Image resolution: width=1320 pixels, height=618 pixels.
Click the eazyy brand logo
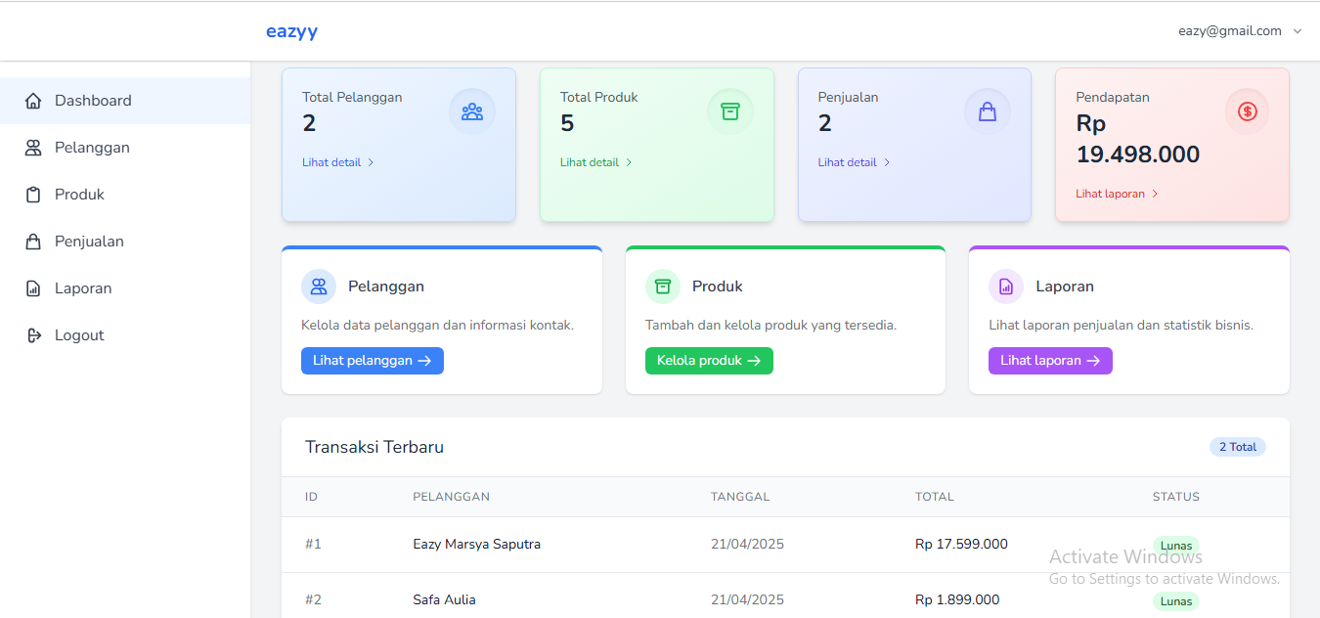coord(291,31)
